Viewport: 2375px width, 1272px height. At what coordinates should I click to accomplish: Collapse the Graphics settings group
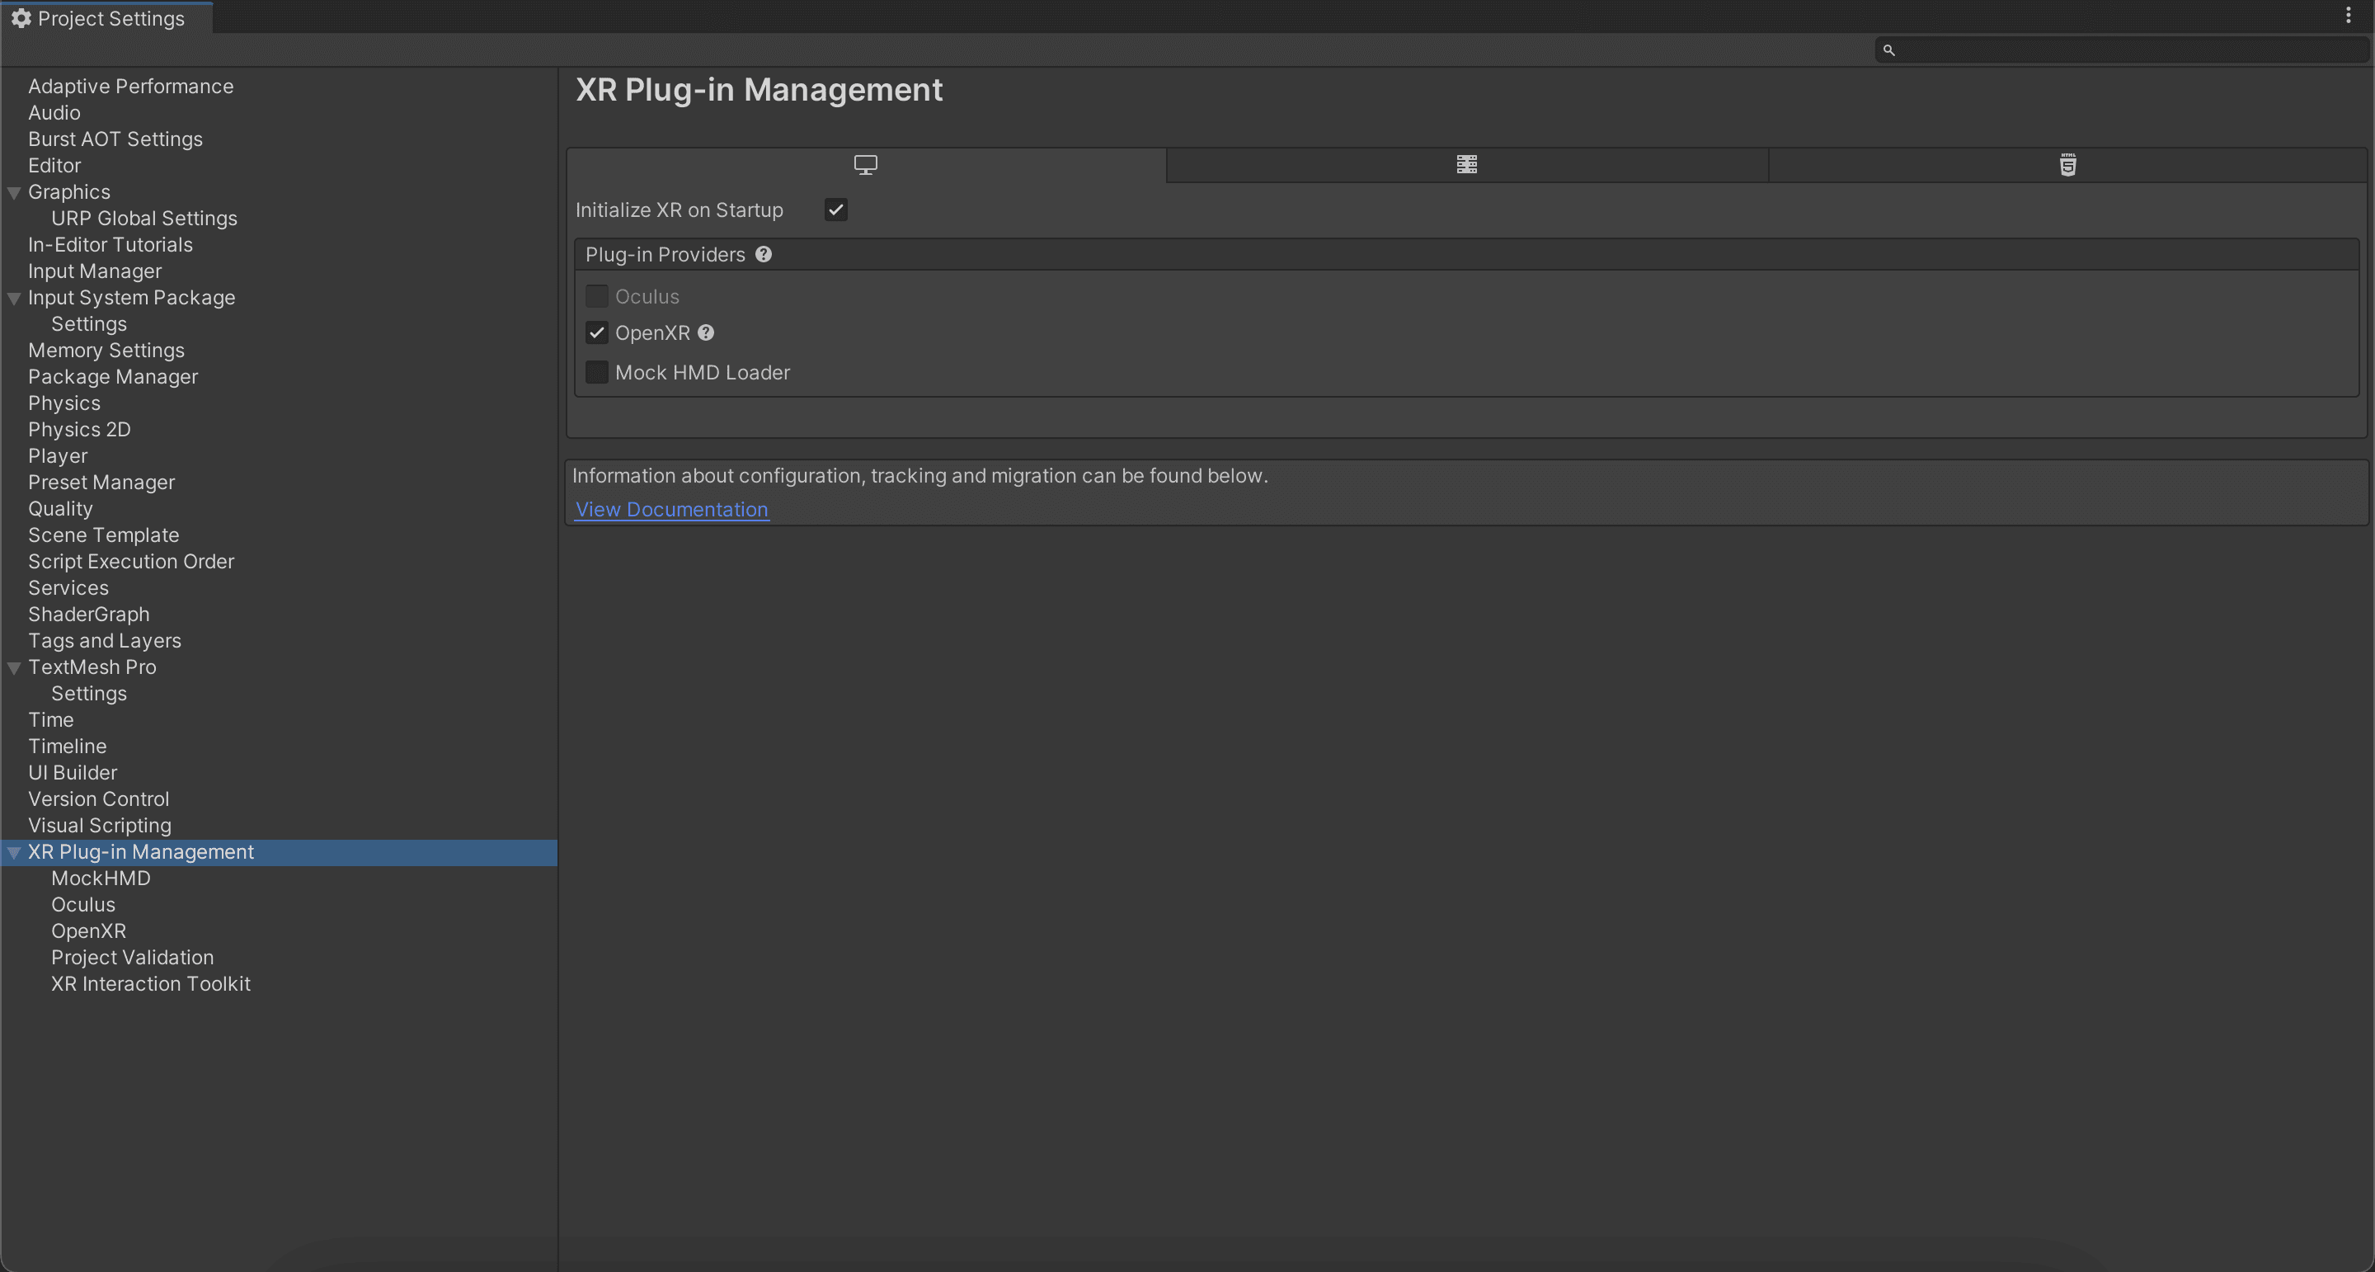[x=14, y=193]
